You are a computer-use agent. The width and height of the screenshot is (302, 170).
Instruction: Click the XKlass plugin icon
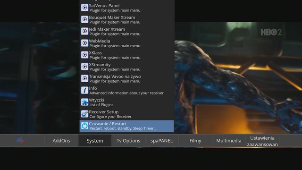[84, 55]
